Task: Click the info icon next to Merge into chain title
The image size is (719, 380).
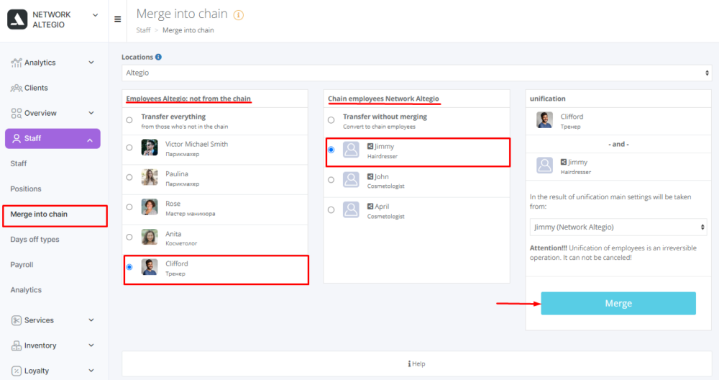Action: 239,15
